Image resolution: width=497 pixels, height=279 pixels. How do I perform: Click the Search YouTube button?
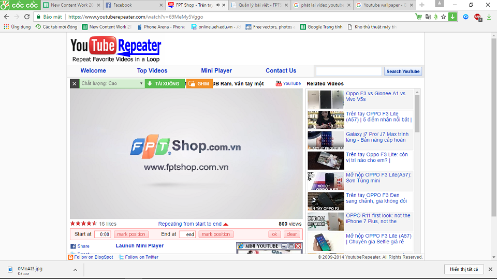coord(403,71)
